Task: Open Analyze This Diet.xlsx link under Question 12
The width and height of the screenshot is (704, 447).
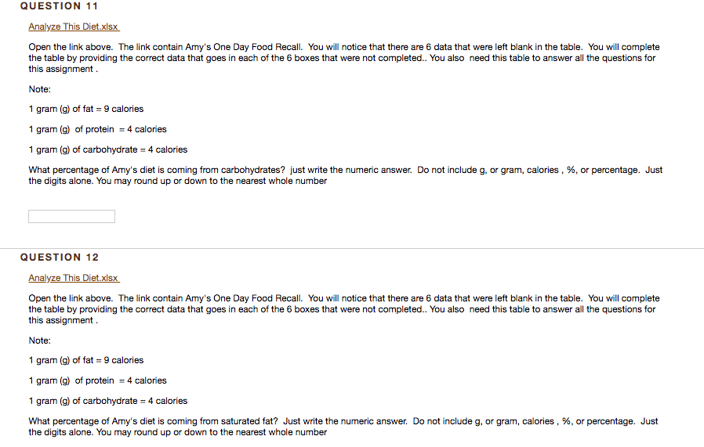Action: 74,278
